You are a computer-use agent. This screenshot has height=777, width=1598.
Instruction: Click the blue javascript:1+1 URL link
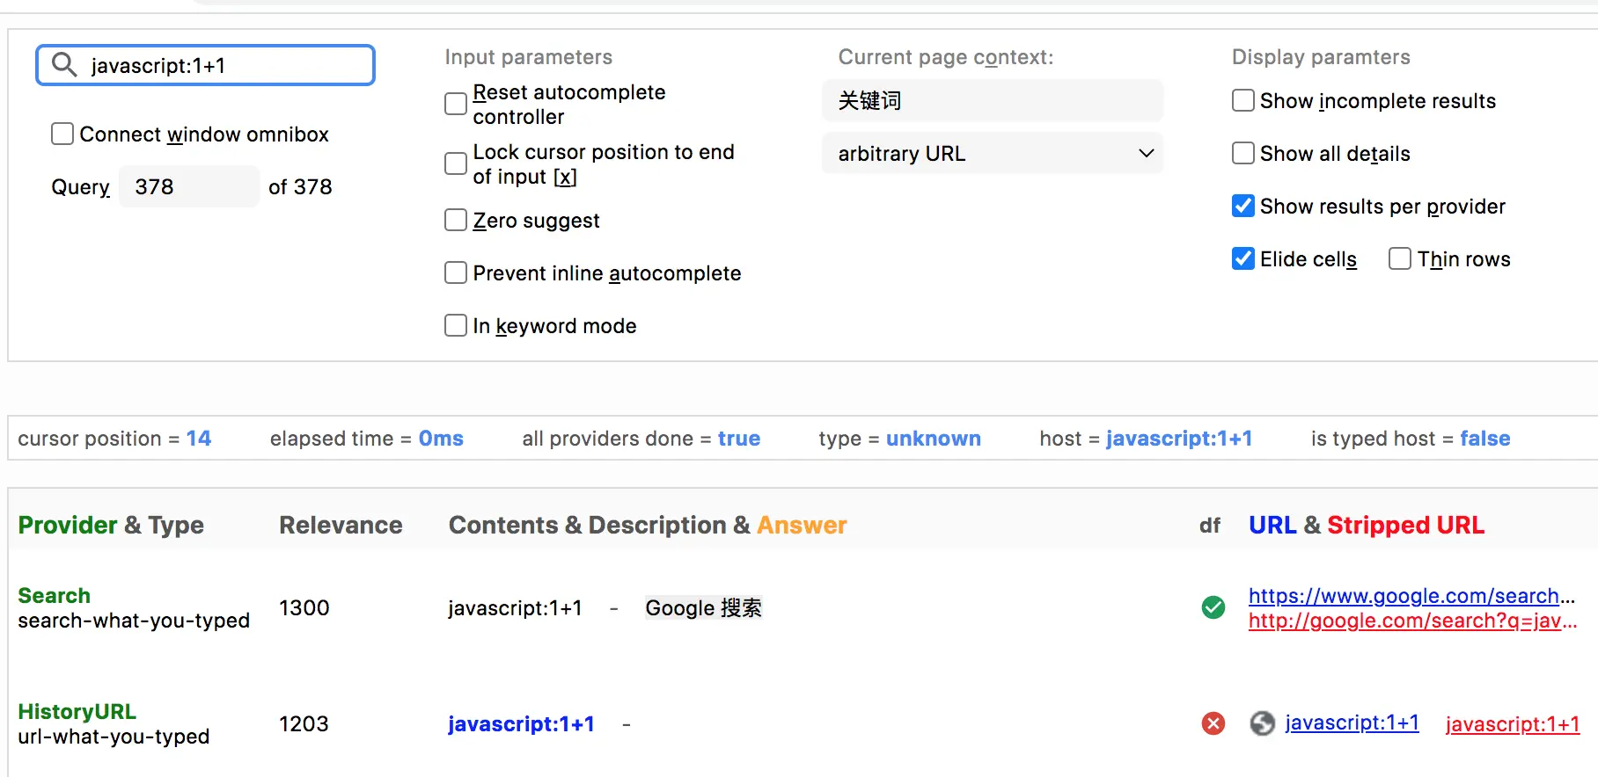coord(1352,723)
